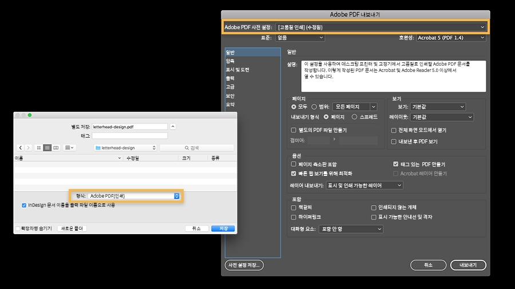Switch save dialog to list view
Screen dimensions: 515x289
pos(47,148)
